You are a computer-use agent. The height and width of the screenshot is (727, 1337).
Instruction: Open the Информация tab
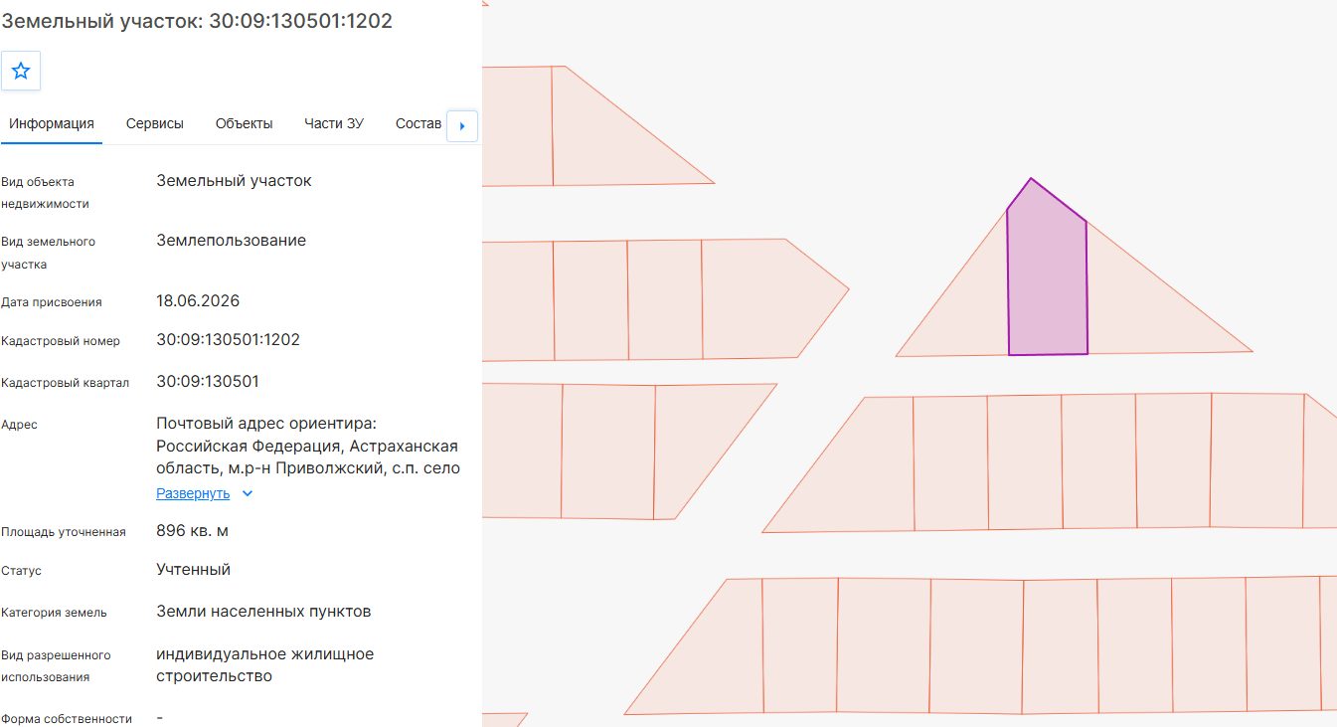(52, 123)
